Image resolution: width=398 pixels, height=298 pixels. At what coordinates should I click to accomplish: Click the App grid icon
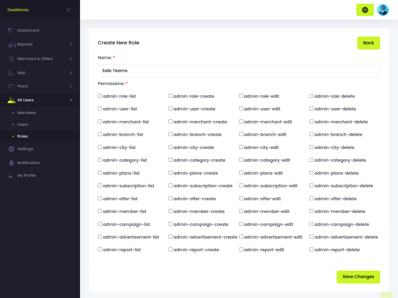coord(11,73)
